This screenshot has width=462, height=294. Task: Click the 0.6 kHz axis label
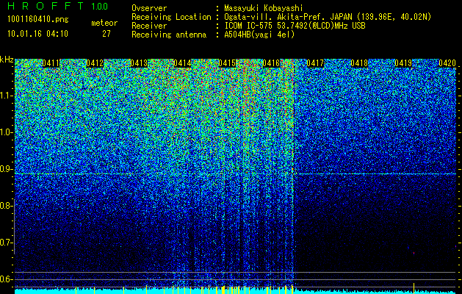click(x=6, y=279)
